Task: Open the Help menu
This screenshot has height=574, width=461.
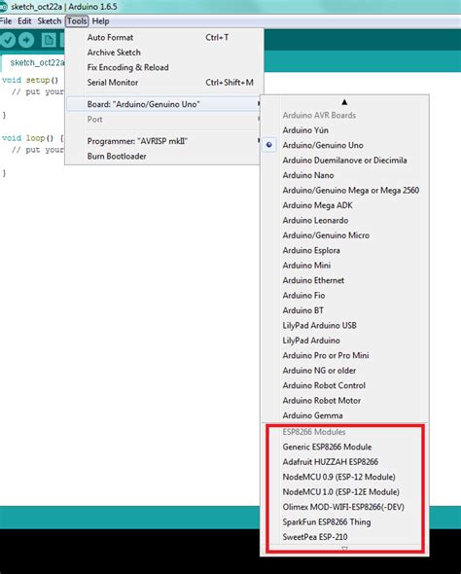Action: pyautogui.click(x=100, y=21)
